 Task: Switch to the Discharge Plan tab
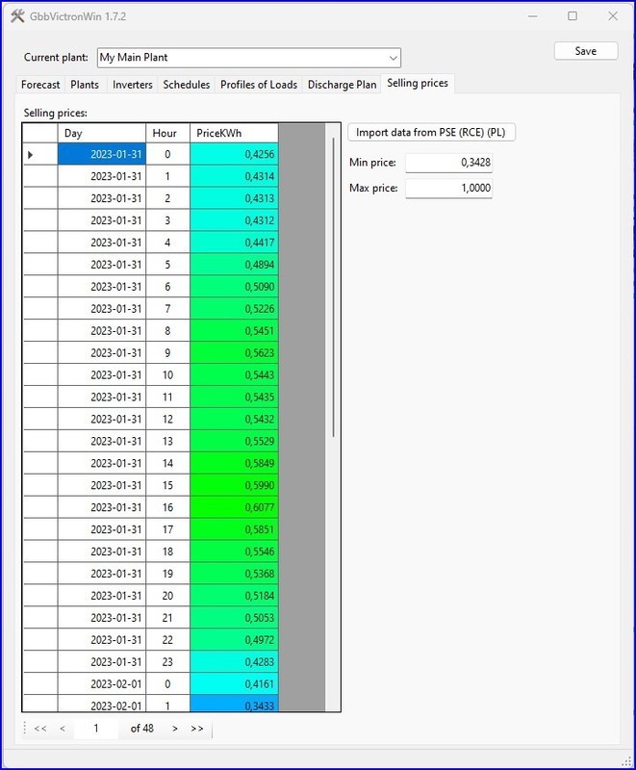point(342,85)
